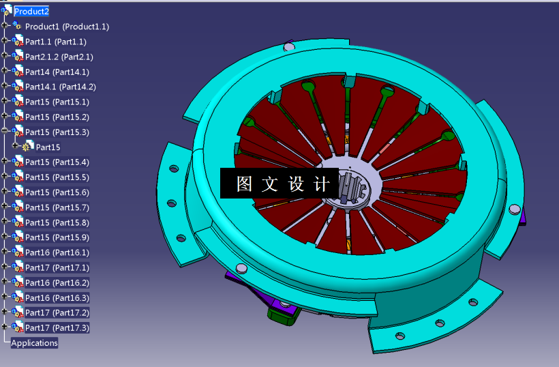
Task: Click the Part15 (Part15.1) part icon
Action: pyautogui.click(x=18, y=101)
